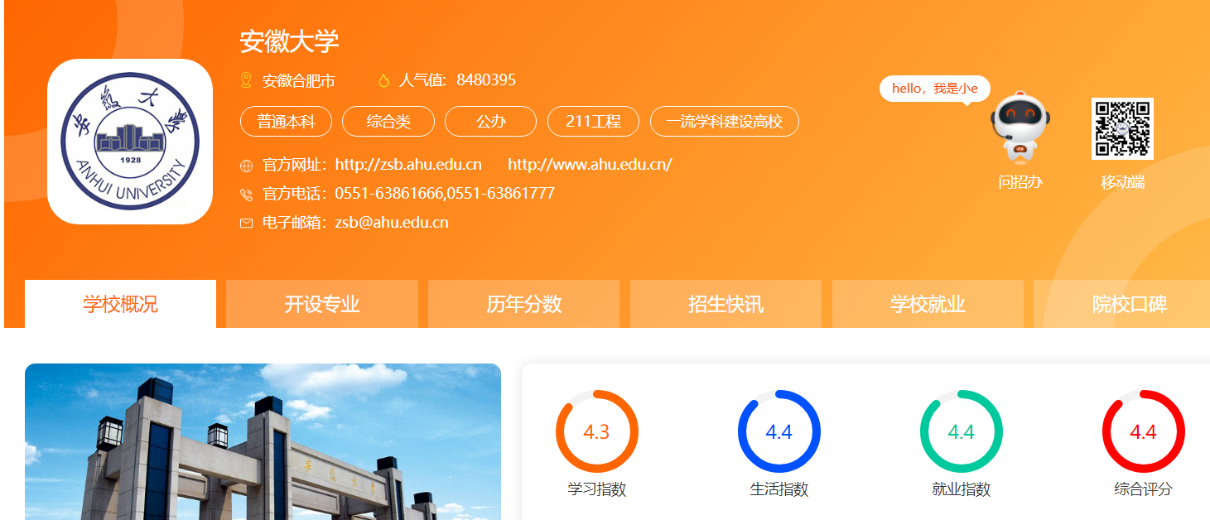Click the red 4.4 综合评分 ring
The image size is (1210, 520).
pyautogui.click(x=1144, y=431)
